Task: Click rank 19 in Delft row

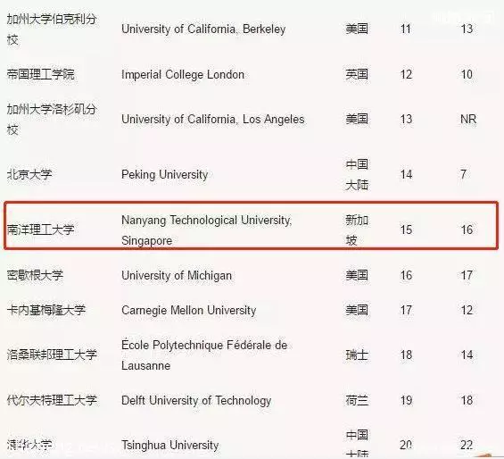Action: (x=406, y=400)
